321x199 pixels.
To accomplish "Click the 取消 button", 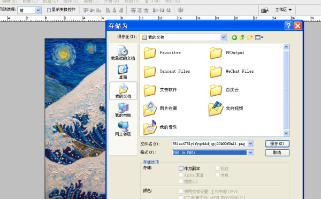I will tap(277, 153).
